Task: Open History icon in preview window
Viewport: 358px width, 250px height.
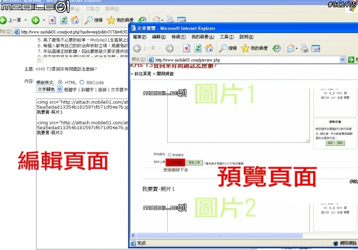Action: pyautogui.click(x=276, y=48)
